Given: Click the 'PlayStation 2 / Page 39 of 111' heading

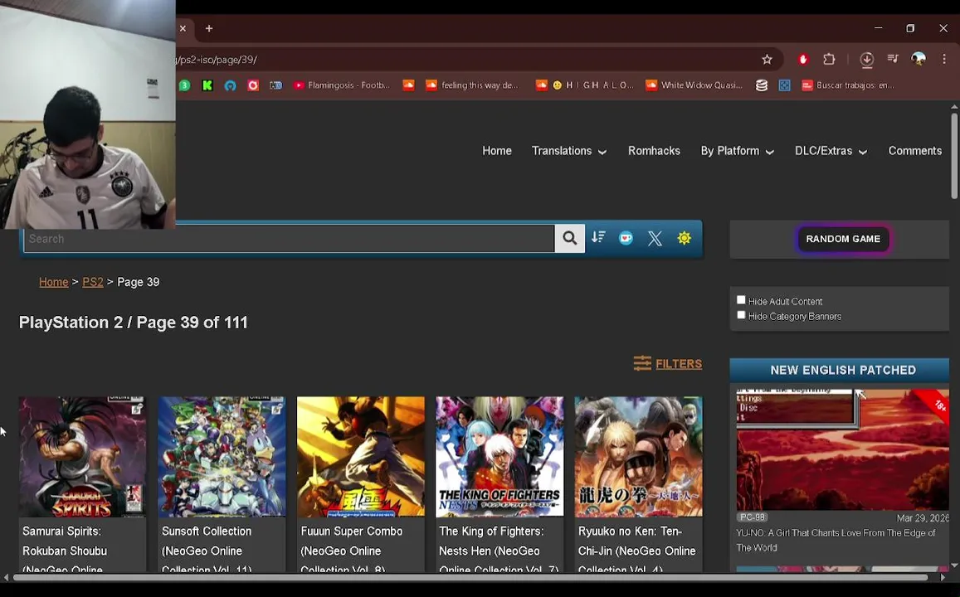Looking at the screenshot, I should pyautogui.click(x=133, y=323).
